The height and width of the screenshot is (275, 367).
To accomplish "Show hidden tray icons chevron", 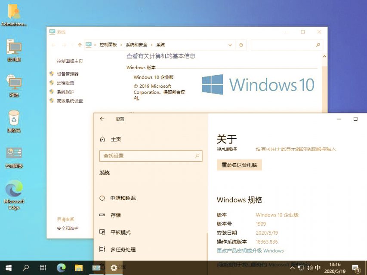I will pyautogui.click(x=292, y=268).
